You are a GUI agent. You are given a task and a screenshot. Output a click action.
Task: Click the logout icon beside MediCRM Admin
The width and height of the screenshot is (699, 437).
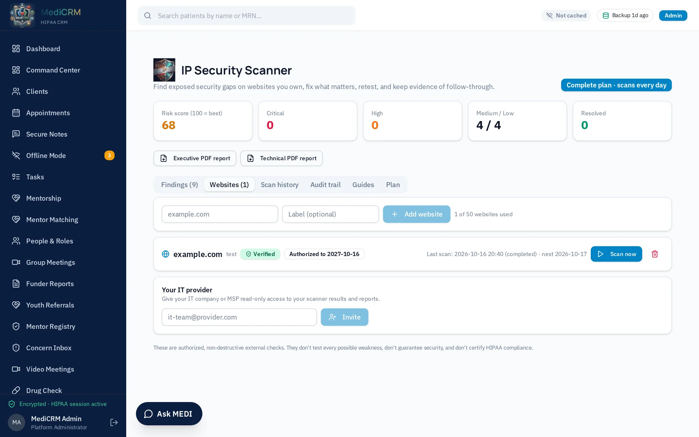114,422
